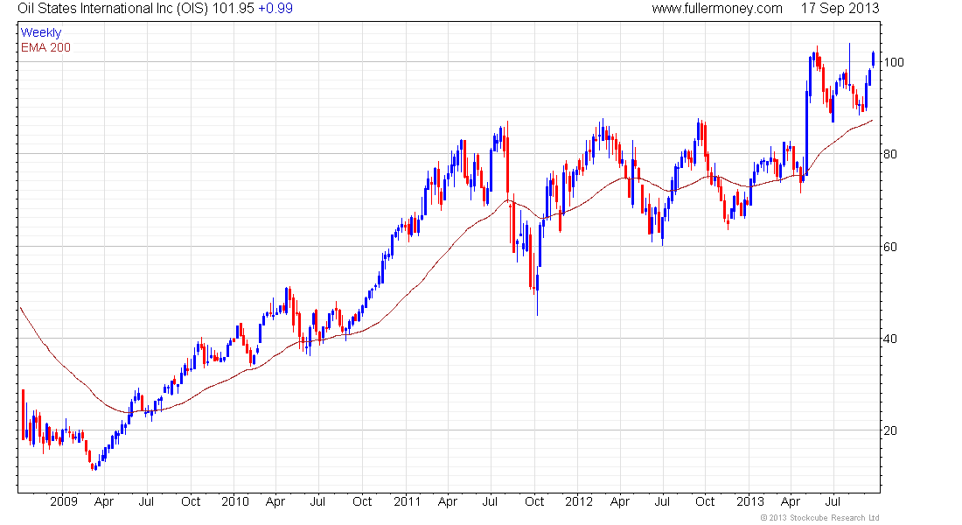Viewport: 962px width, 525px height.
Task: Click the '2012' year label on the time axis
Action: 579,501
